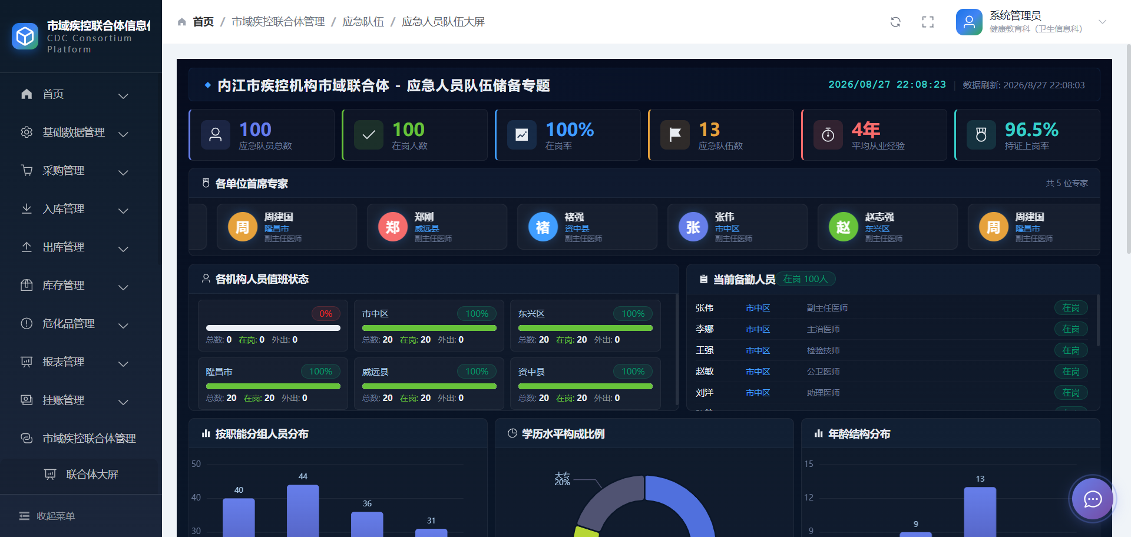Click the 报表管理 chart icon
The width and height of the screenshot is (1131, 537).
click(27, 362)
